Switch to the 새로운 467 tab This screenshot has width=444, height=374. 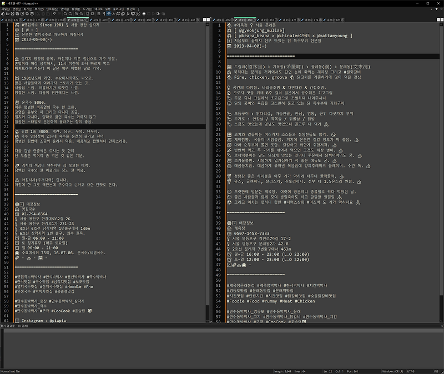(x=267, y=20)
